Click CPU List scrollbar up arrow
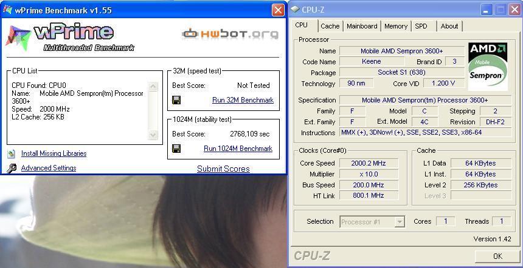 pyautogui.click(x=153, y=87)
